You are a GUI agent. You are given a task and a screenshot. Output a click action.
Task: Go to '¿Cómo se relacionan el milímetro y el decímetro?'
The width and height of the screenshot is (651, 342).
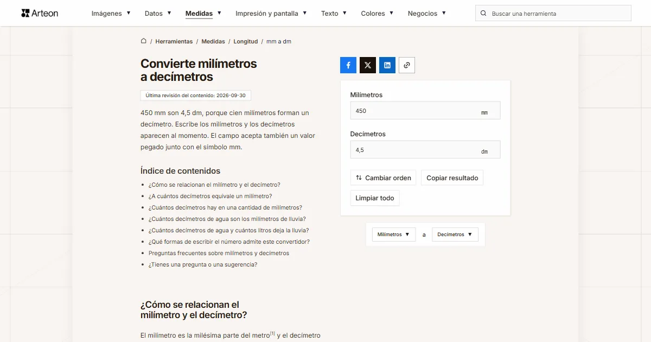click(x=214, y=185)
